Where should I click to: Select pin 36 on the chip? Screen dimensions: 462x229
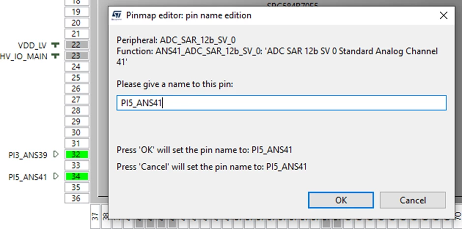click(x=77, y=198)
